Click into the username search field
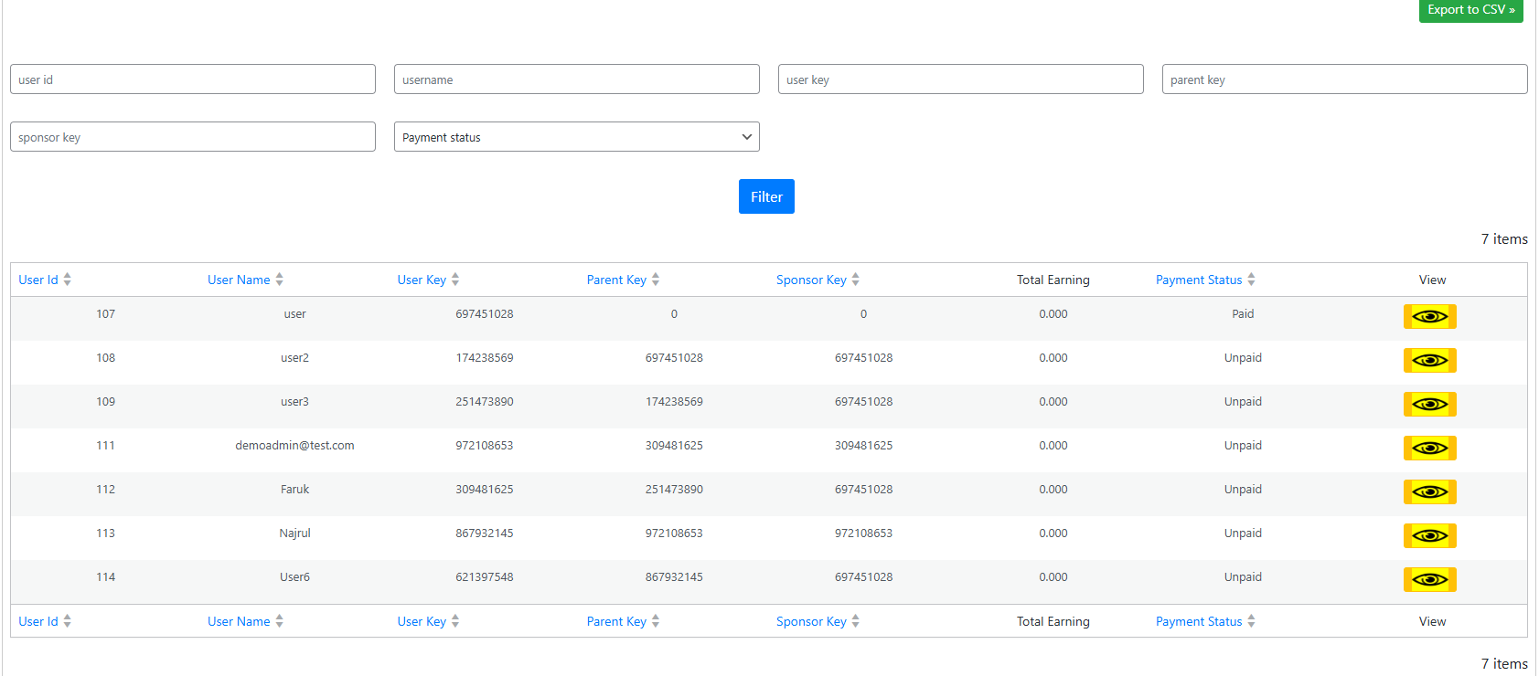This screenshot has height=676, width=1539. tap(576, 79)
